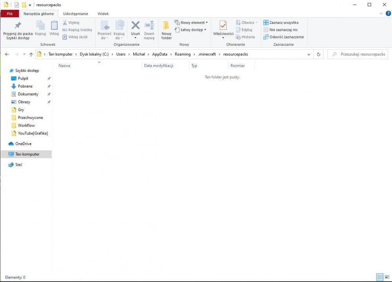
Task: Click the Zmień nazwę rename icon
Action: click(149, 26)
